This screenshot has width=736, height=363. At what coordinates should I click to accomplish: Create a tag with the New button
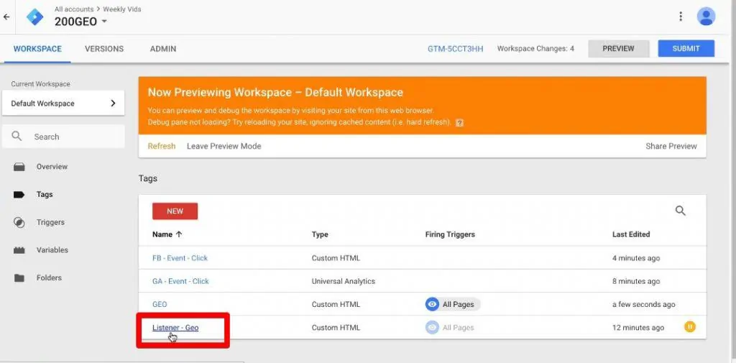click(x=175, y=211)
